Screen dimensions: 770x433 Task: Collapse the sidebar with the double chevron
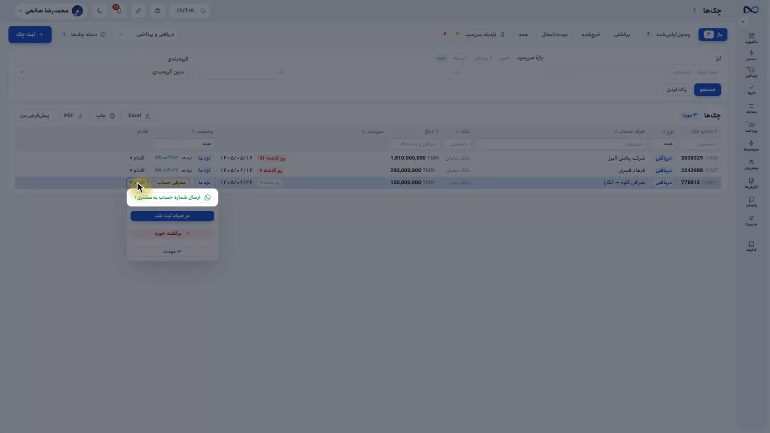tap(743, 22)
